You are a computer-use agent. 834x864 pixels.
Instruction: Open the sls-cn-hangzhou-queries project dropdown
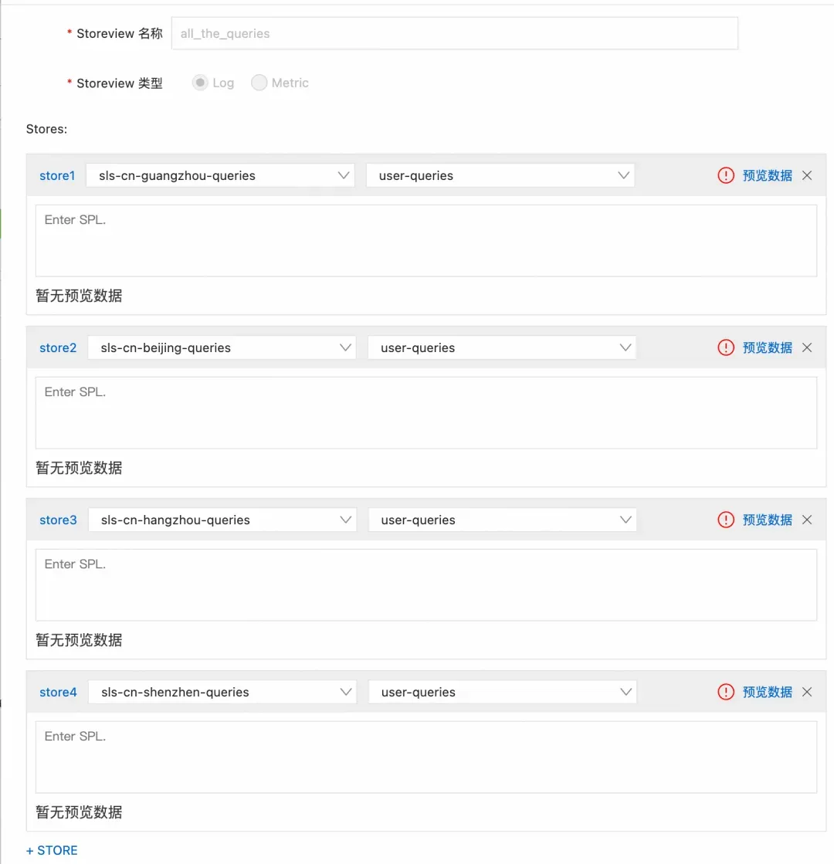[x=222, y=520]
